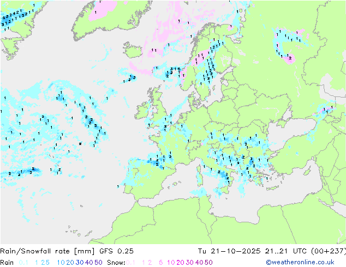Image resolution: width=346 pixels, height=267 pixels.
Task: Pick the Snow legend 30 color value
Action: click(190, 263)
